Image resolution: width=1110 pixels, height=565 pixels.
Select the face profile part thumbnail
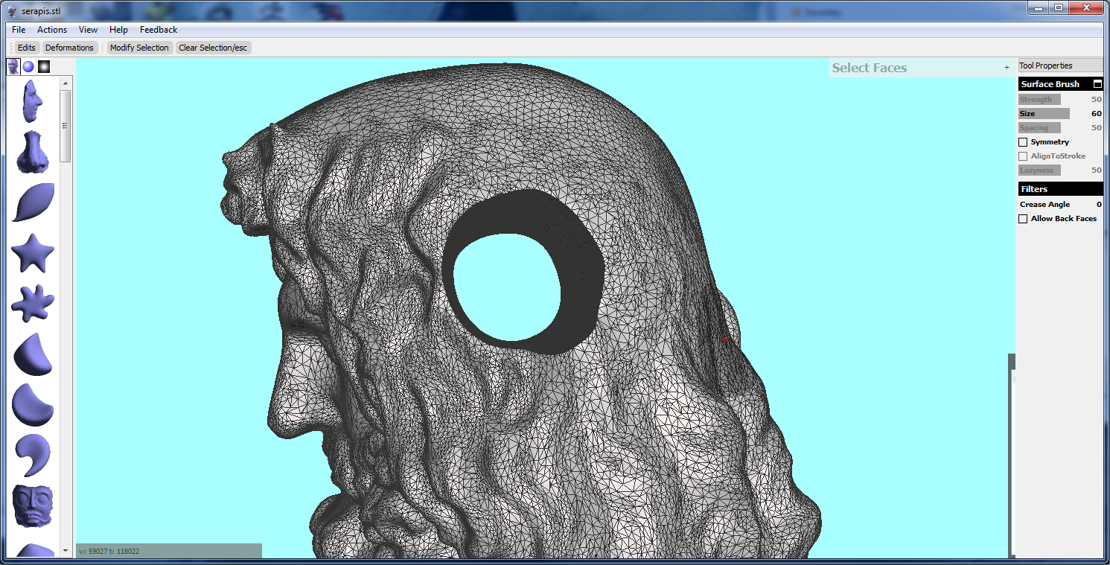[x=33, y=102]
